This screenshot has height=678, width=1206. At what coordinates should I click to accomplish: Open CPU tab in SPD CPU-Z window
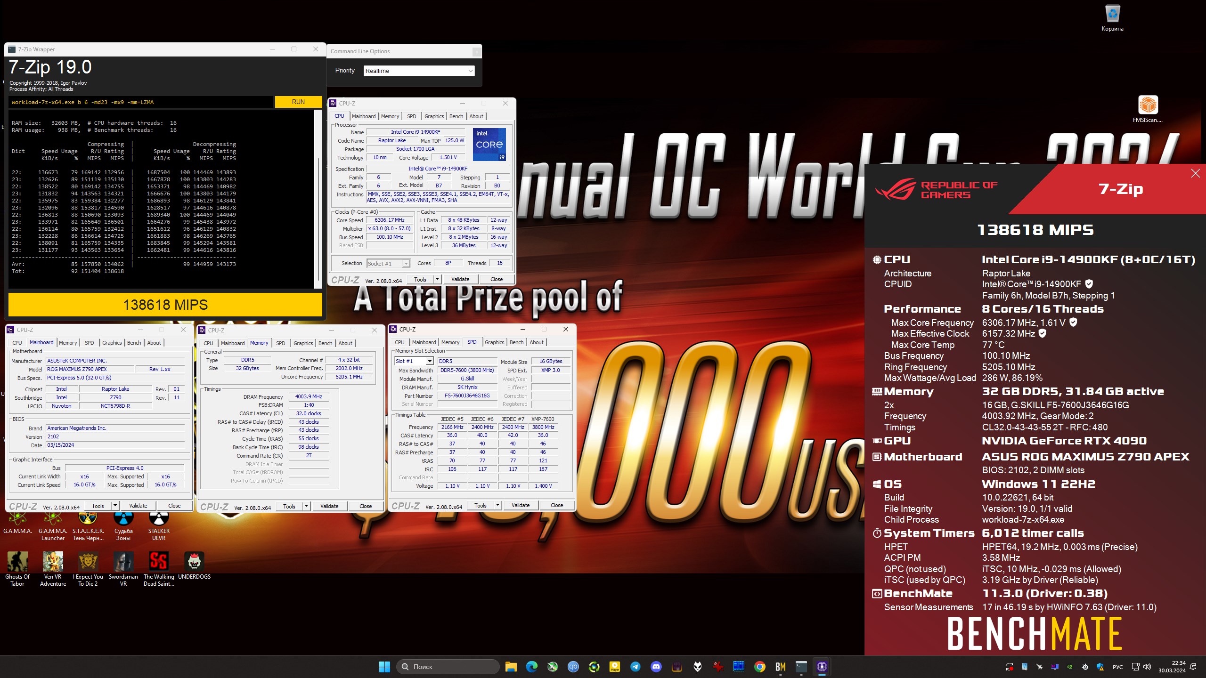click(399, 342)
